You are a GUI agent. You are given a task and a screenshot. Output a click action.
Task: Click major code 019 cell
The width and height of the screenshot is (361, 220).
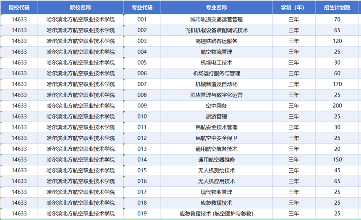142,214
